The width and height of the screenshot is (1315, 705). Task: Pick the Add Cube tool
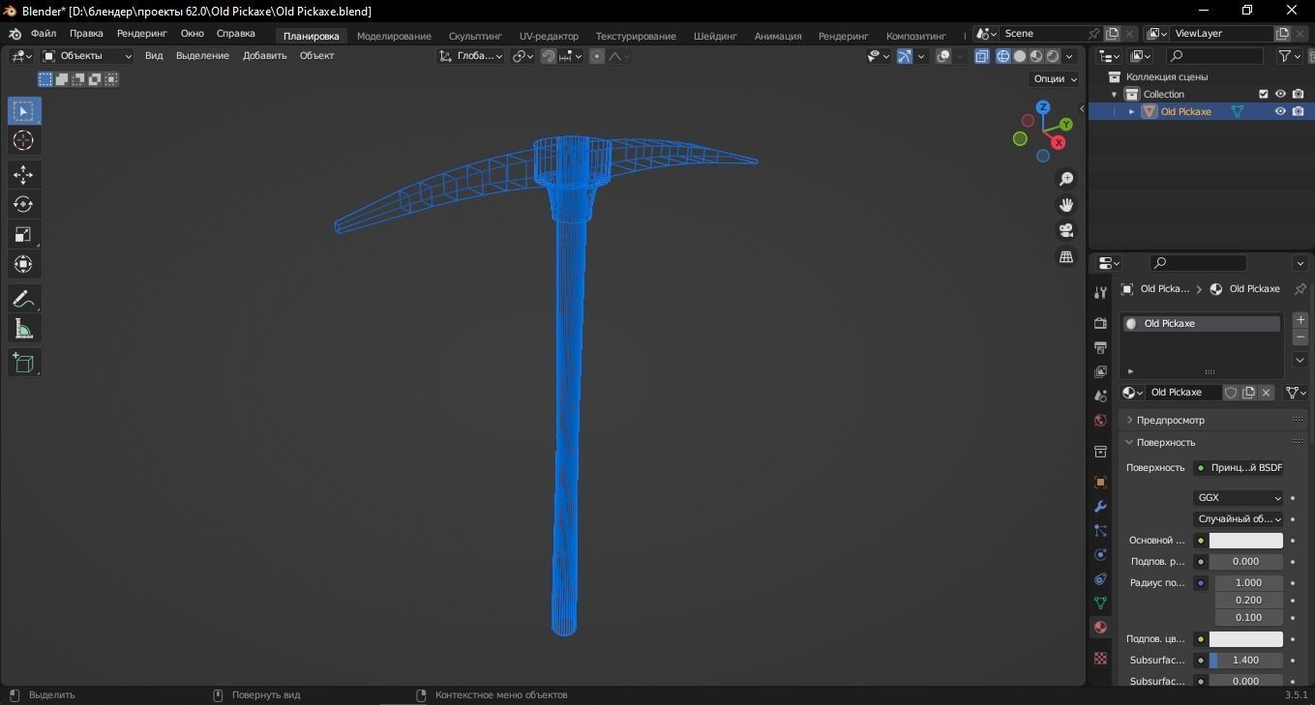[23, 364]
